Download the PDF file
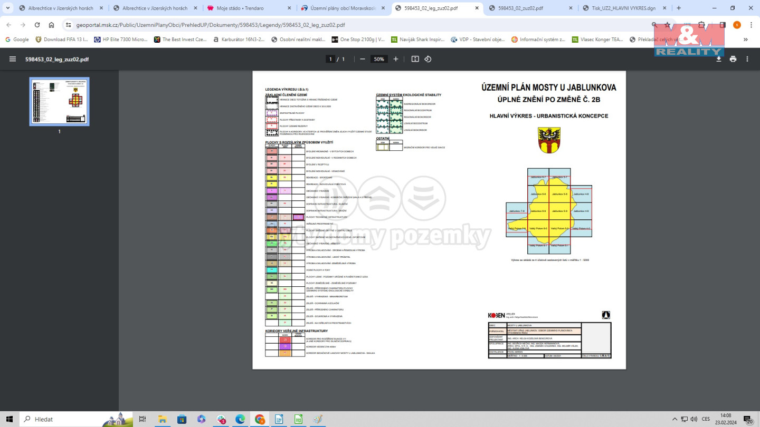This screenshot has height=427, width=760. click(718, 59)
